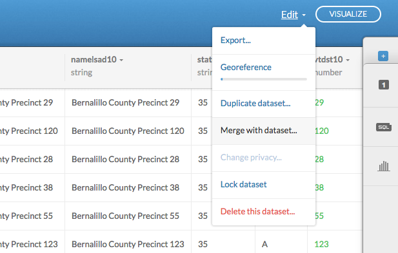Click the number type under vtdst10
The height and width of the screenshot is (253, 398).
click(x=328, y=73)
